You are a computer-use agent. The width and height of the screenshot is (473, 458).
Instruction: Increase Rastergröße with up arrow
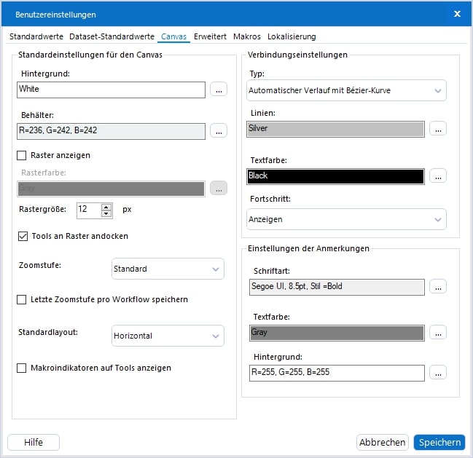click(106, 206)
